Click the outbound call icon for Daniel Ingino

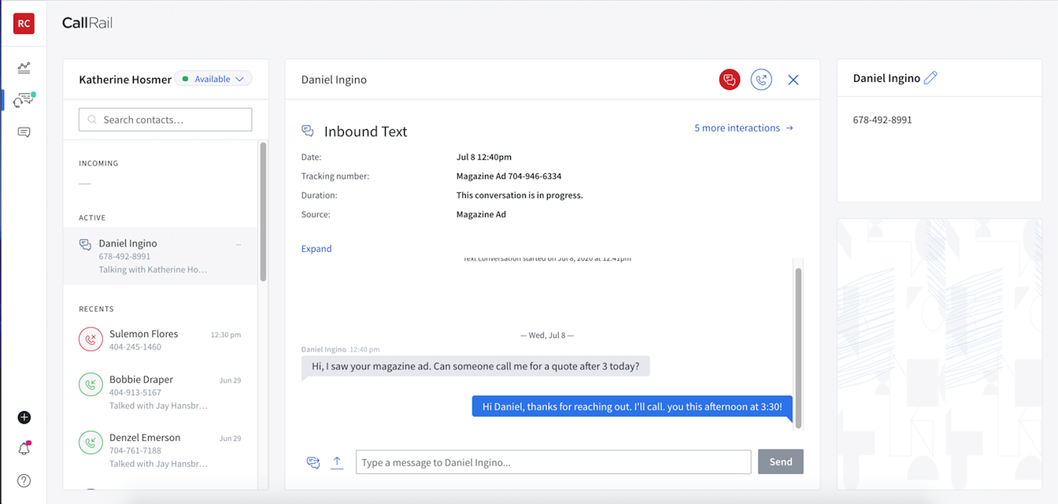pyautogui.click(x=761, y=80)
